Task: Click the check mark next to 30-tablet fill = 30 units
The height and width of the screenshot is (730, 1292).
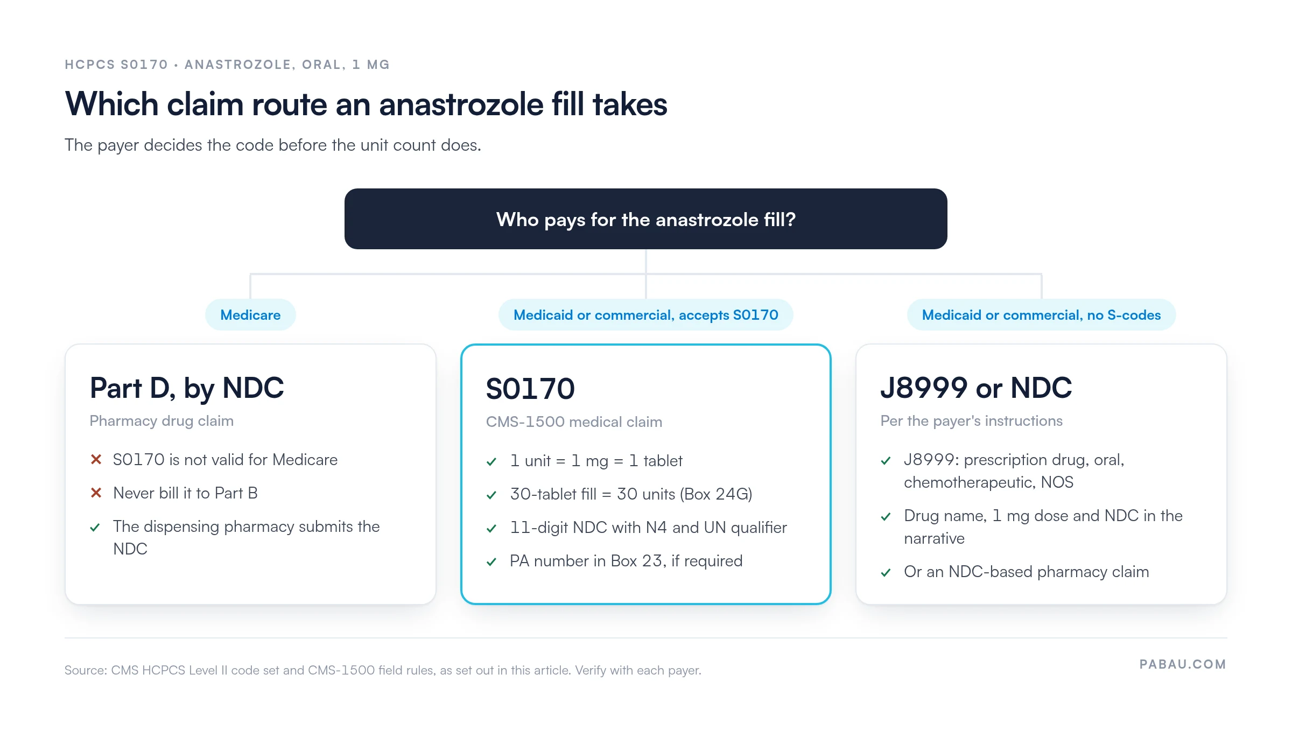Action: (491, 495)
